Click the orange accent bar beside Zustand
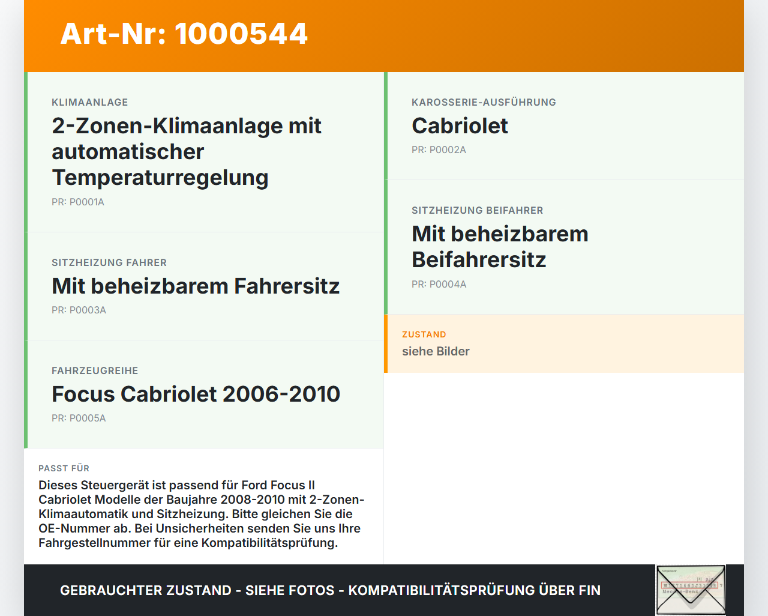This screenshot has width=768, height=616. click(386, 343)
